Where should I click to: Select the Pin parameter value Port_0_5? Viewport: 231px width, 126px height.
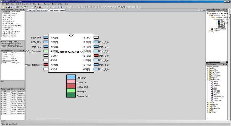[x=18, y=61]
